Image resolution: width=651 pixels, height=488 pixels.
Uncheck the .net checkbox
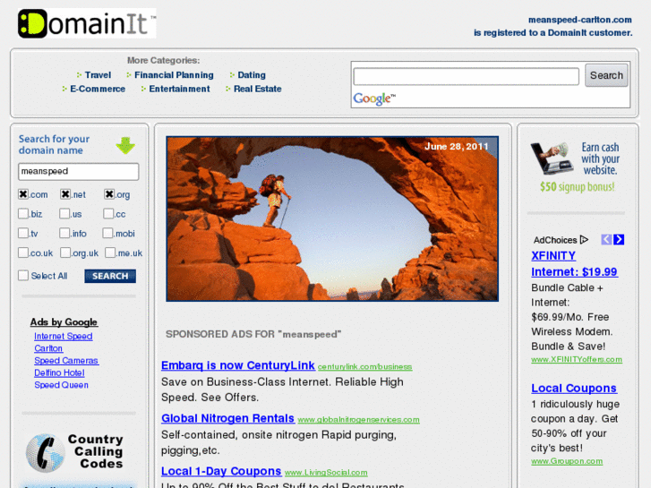pos(65,194)
